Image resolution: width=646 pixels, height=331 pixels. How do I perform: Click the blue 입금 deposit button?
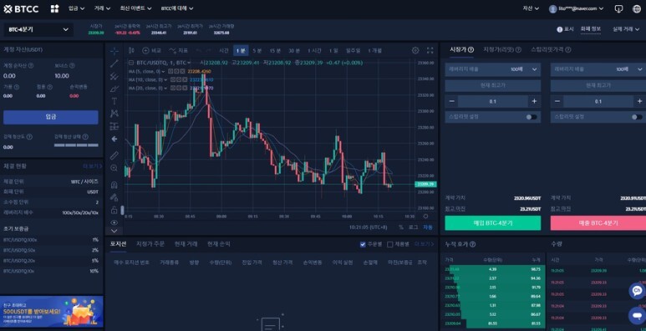click(x=51, y=118)
